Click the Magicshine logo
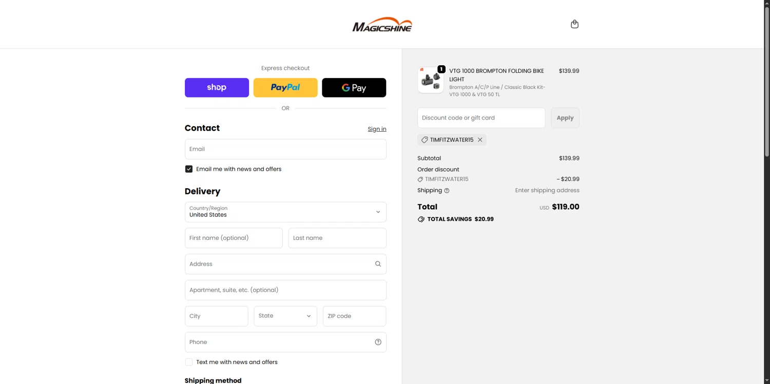Screen dimensions: 770x384 pos(382,24)
